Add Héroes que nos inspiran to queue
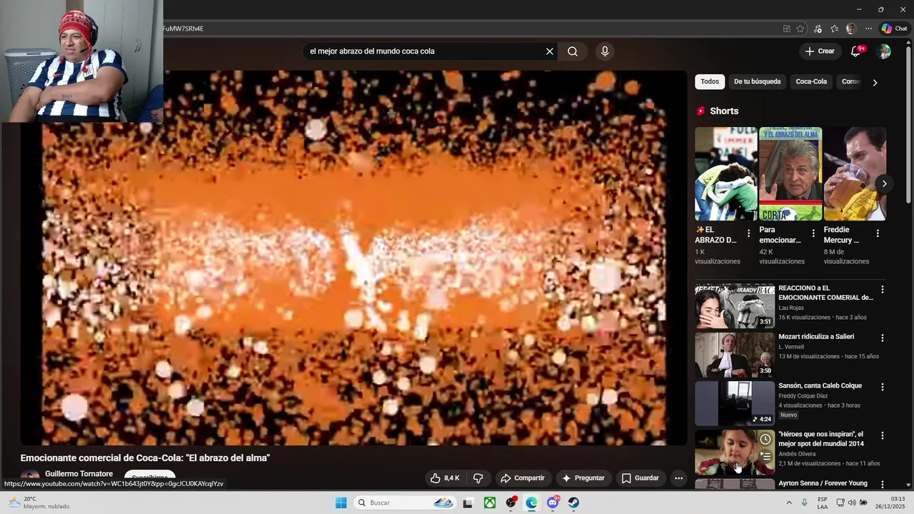 [x=765, y=457]
